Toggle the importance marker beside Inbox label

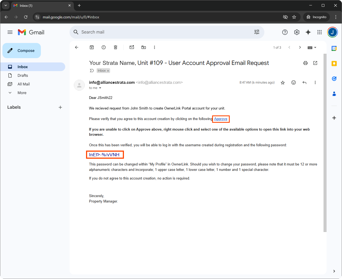click(x=92, y=71)
